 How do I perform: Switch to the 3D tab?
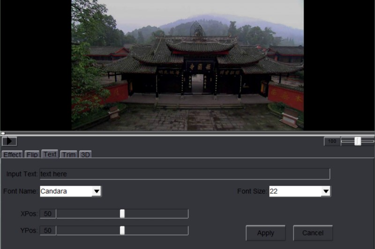pyautogui.click(x=85, y=155)
